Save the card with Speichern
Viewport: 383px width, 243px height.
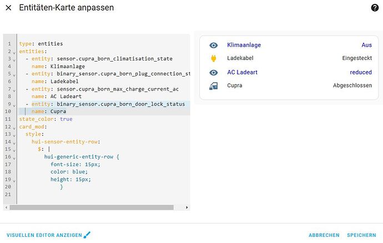pos(361,235)
